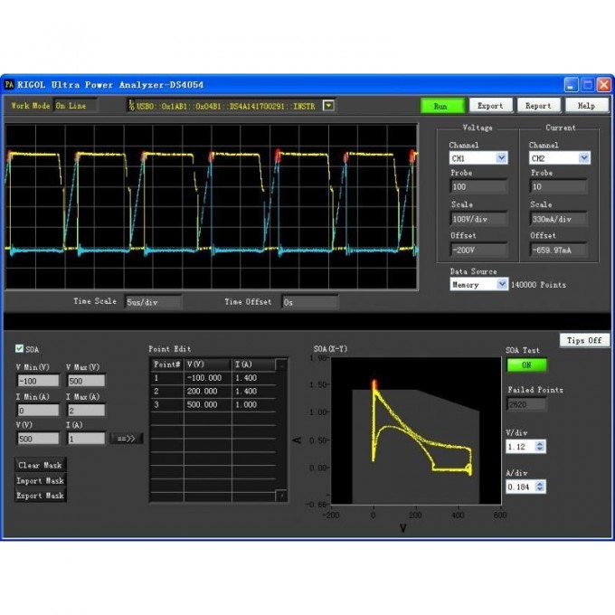The width and height of the screenshot is (615, 615).
Task: Select table cell 200.000 in point 2
Action: point(207,391)
